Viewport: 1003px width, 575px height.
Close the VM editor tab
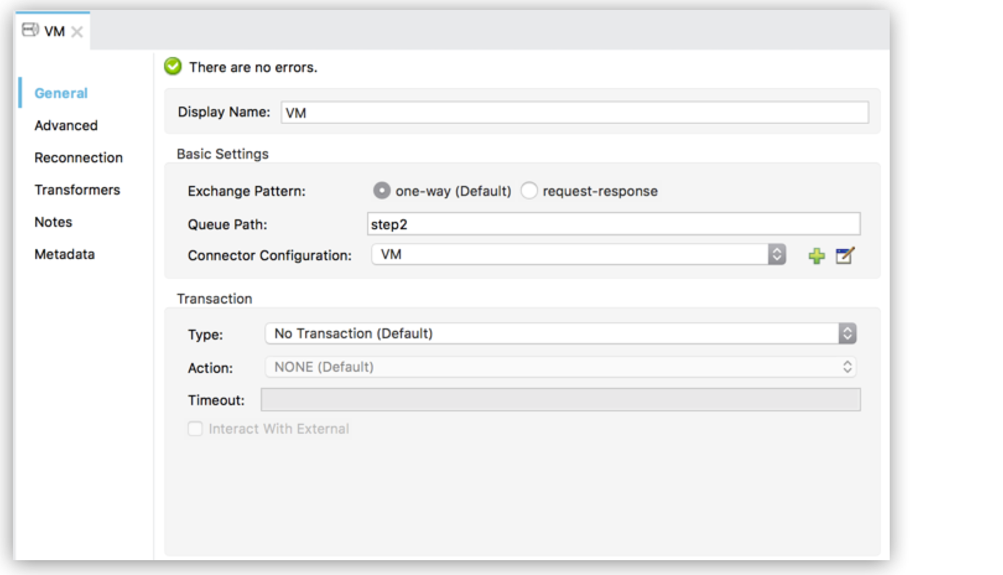click(x=78, y=32)
